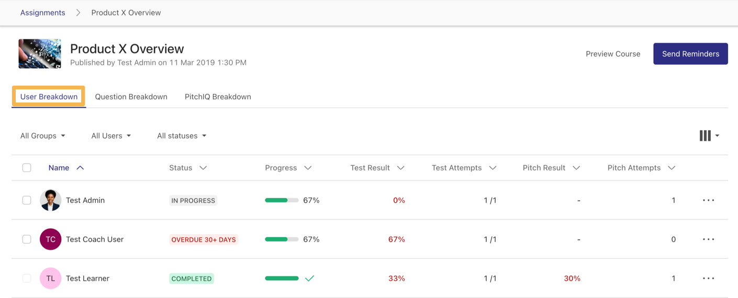The width and height of the screenshot is (738, 298).
Task: Click the TL avatar for Test Learner
Action: pos(51,279)
